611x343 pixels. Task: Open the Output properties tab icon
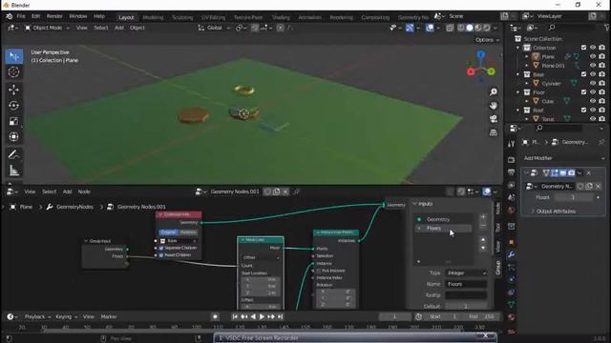coord(512,172)
